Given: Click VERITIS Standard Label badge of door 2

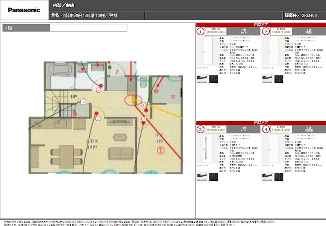Looking at the screenshot, I should [x=281, y=31].
